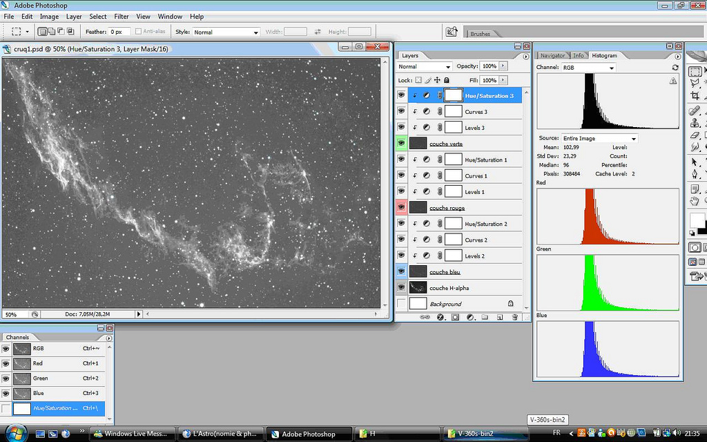Refresh the histogram with the uncached refresh icon
Viewport: 707px width, 442px height.
coord(675,68)
